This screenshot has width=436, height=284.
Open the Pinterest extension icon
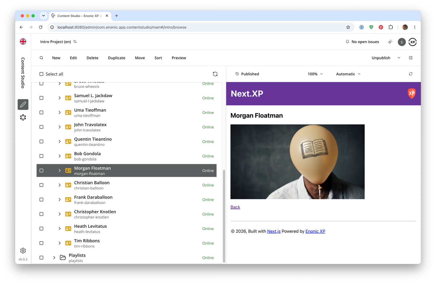(x=381, y=27)
